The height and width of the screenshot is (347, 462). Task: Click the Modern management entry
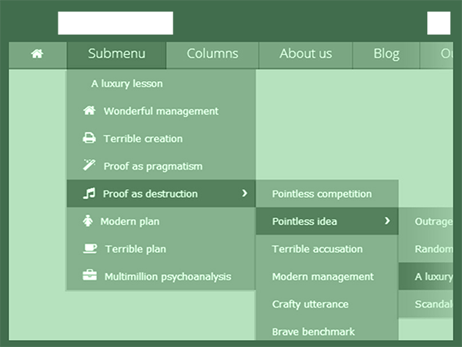tap(323, 277)
